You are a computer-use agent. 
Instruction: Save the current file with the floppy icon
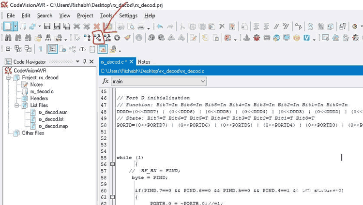pos(47,27)
